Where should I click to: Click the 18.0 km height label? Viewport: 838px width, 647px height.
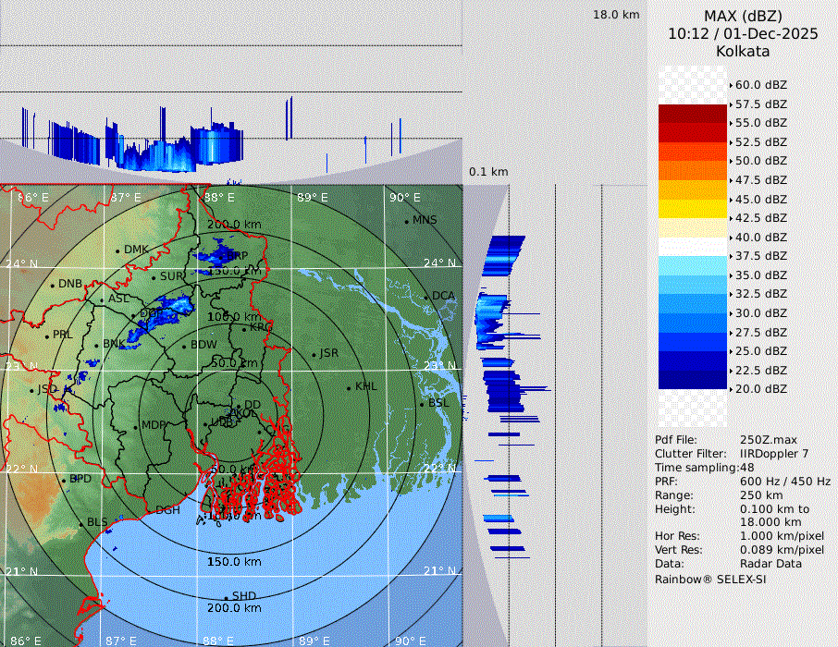click(x=616, y=15)
